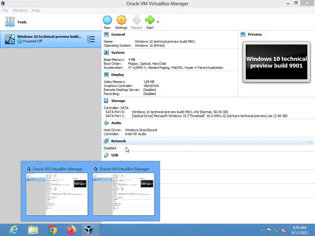This screenshot has width=315, height=236.
Task: Open the Audio settings heading link
Action: [x=116, y=123]
